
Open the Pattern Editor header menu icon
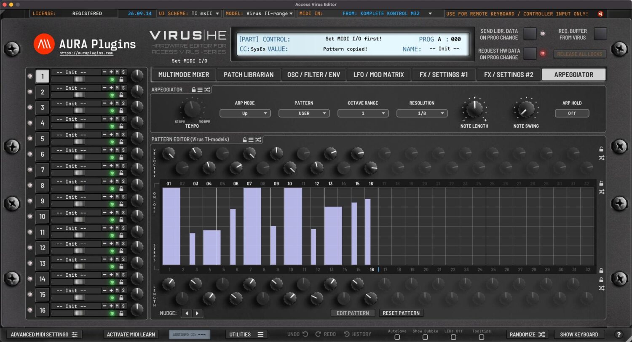[x=251, y=139]
